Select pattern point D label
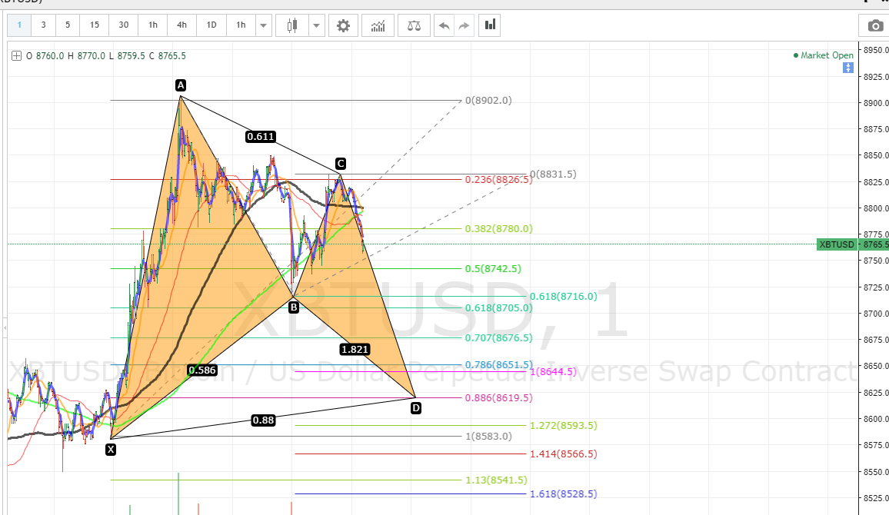The width and height of the screenshot is (889, 515). click(415, 408)
